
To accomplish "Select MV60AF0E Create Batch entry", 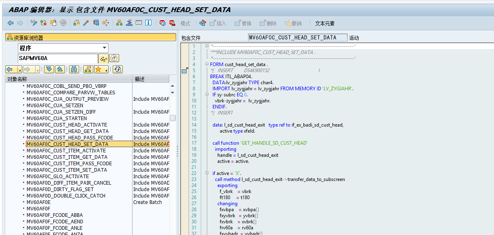I will 38,202.
